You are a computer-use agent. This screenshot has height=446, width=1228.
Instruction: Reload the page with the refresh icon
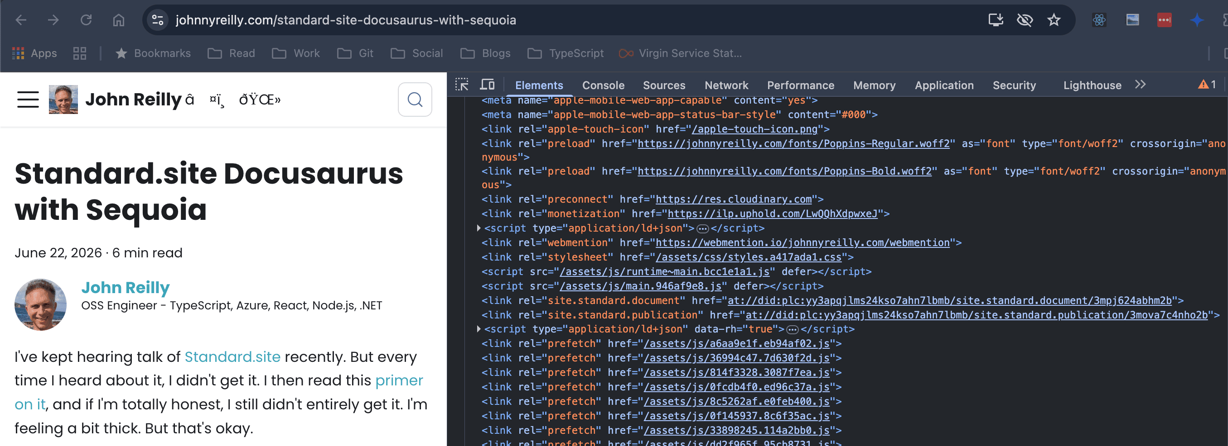[x=86, y=20]
